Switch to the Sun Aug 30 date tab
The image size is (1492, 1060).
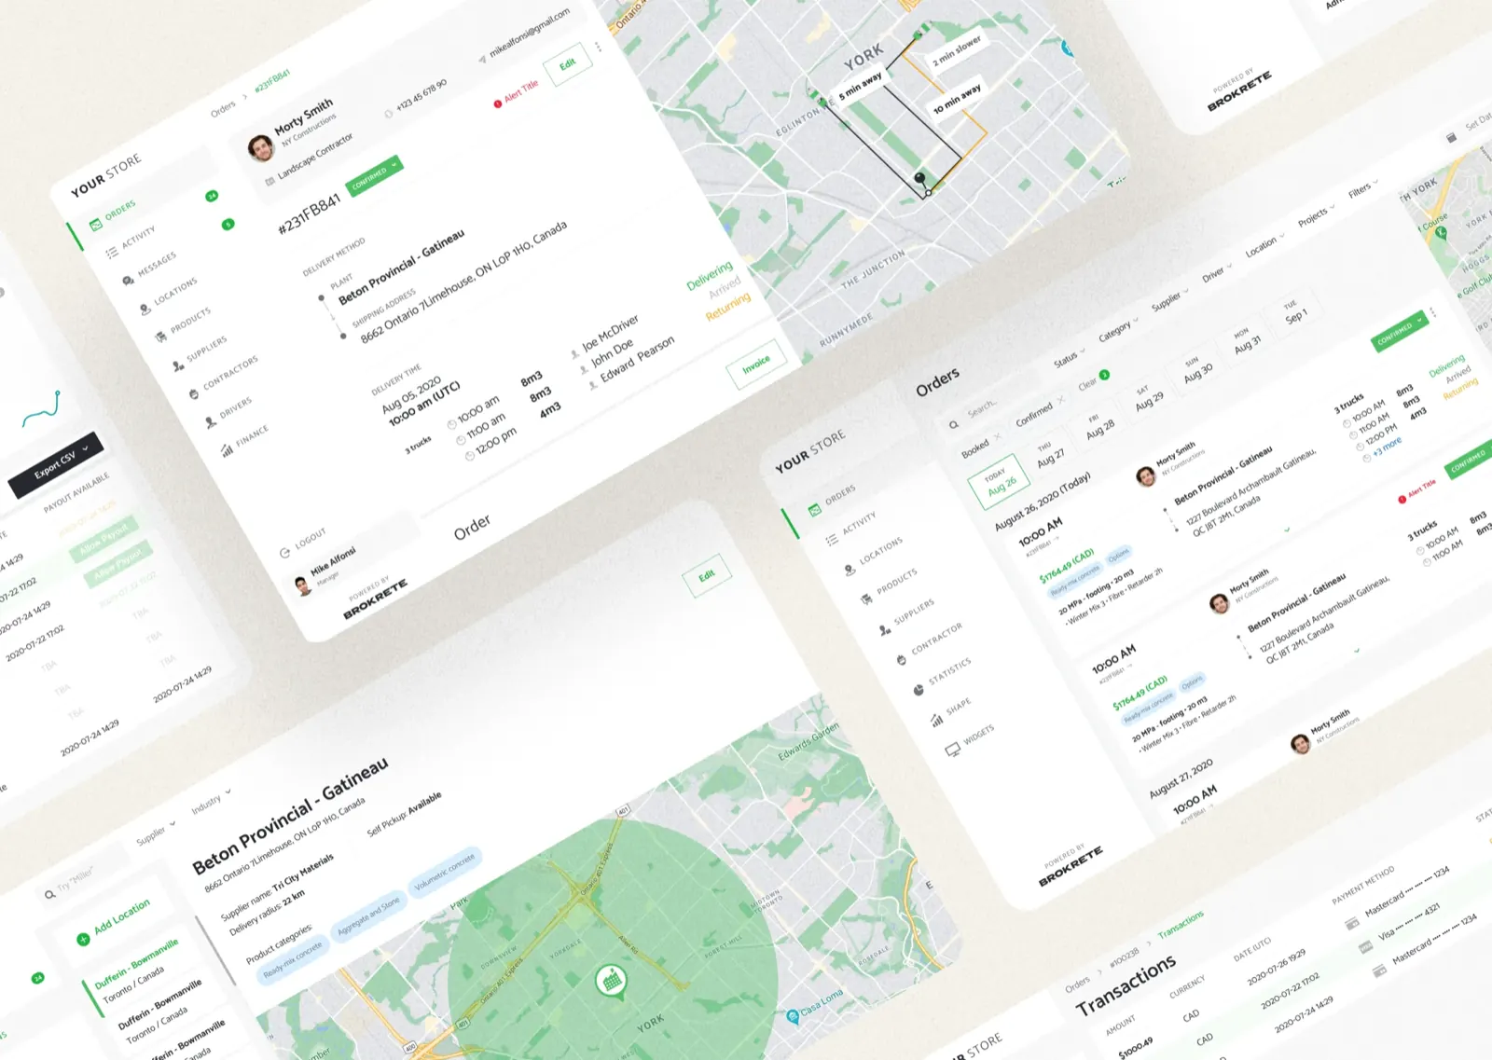click(x=1196, y=372)
